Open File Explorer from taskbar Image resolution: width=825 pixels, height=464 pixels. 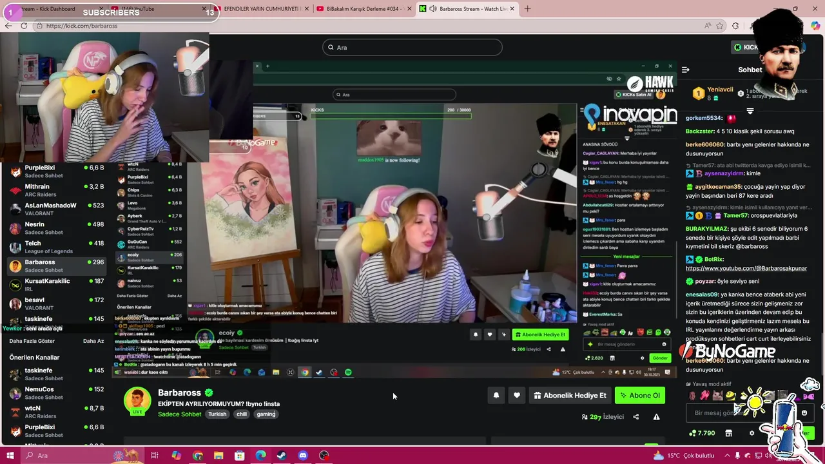point(218,456)
